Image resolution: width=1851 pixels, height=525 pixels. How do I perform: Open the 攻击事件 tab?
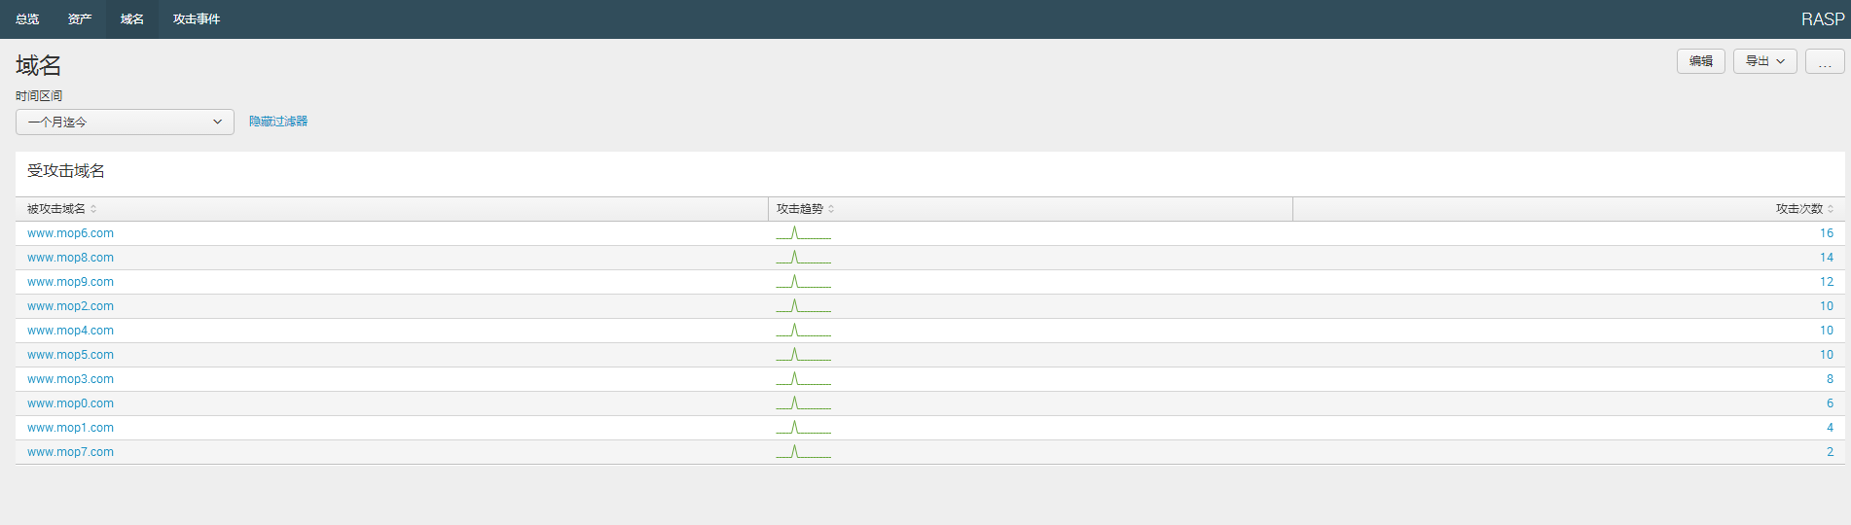(197, 19)
